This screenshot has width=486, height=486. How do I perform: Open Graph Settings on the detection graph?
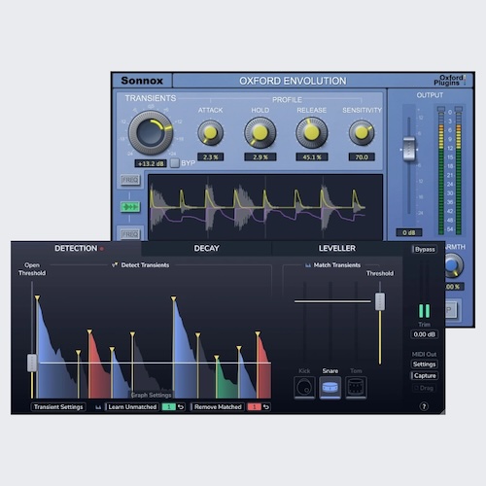click(151, 395)
